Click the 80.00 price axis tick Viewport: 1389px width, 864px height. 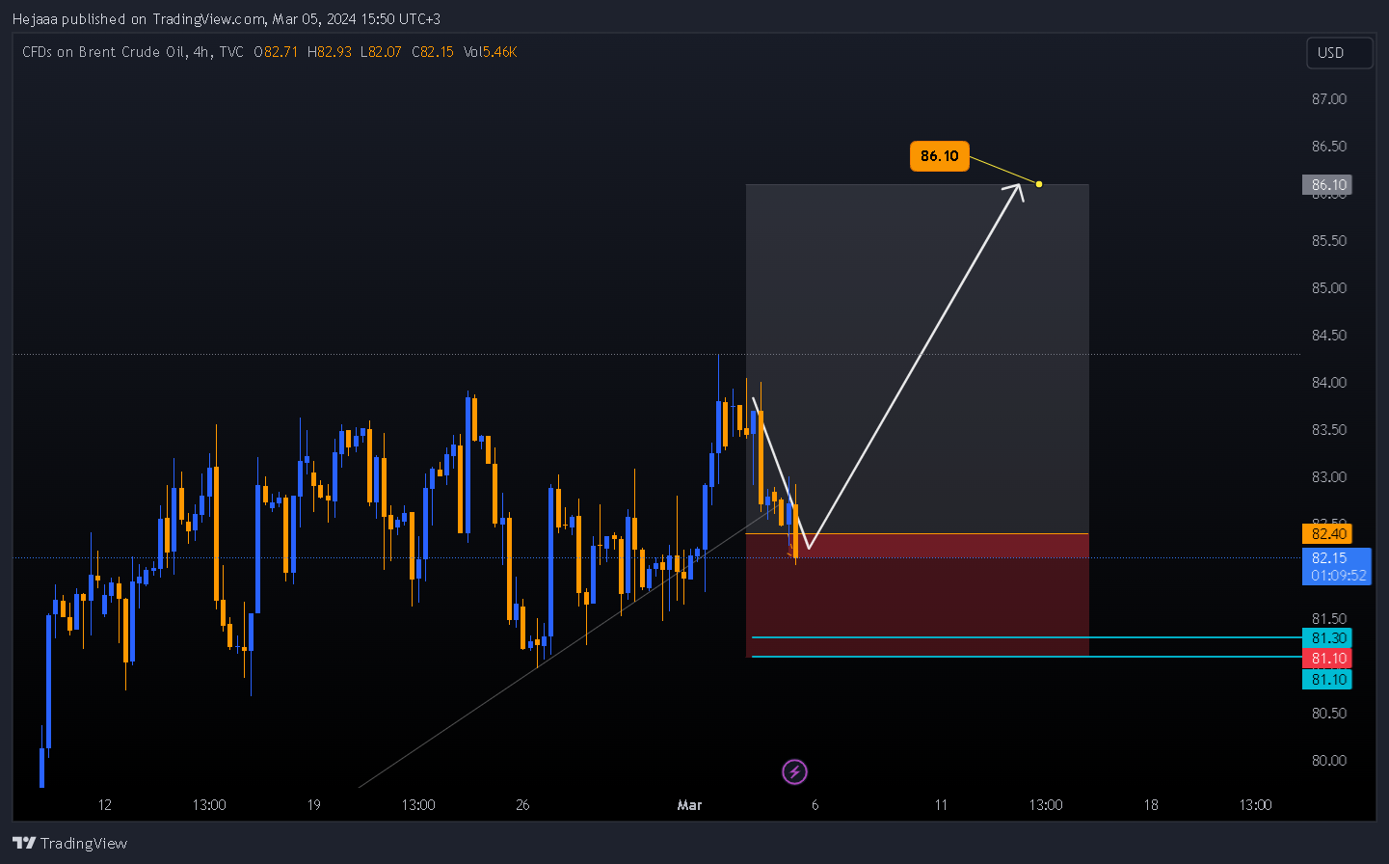[x=1329, y=760]
